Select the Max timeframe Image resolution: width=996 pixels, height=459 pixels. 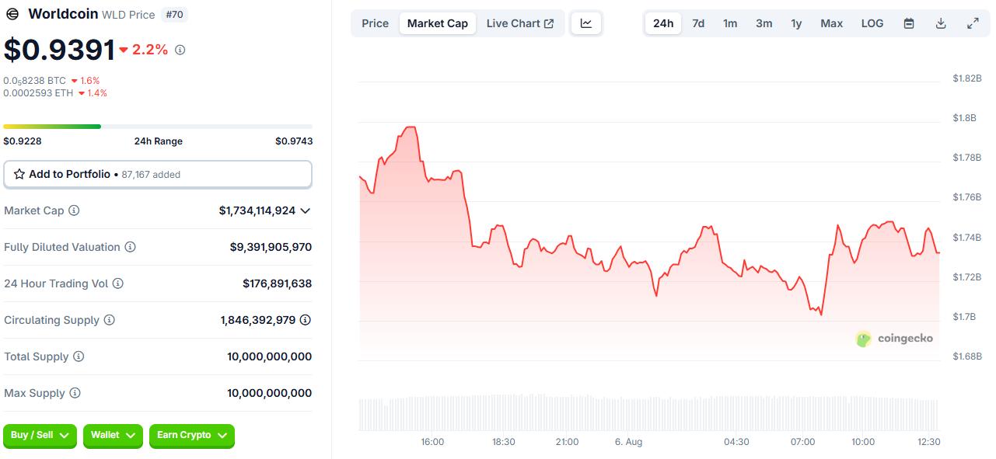pyautogui.click(x=831, y=23)
